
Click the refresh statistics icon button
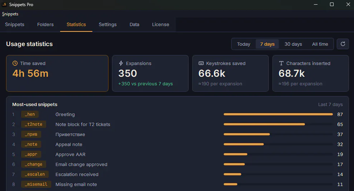point(343,44)
